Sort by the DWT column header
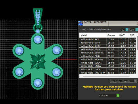The height and width of the screenshot is (104, 138). [x=123, y=35]
